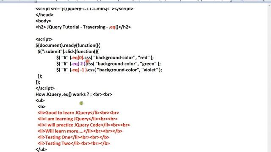Click the closing </script> tag line

(x=45, y=88)
